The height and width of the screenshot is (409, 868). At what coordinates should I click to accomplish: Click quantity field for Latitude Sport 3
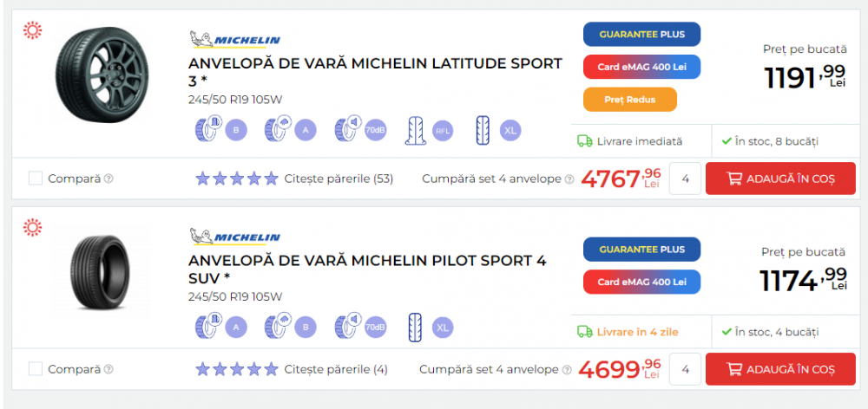tap(686, 179)
